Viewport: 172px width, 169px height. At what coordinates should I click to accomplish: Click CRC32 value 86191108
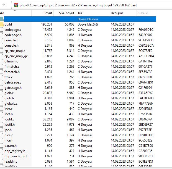click(x=145, y=77)
